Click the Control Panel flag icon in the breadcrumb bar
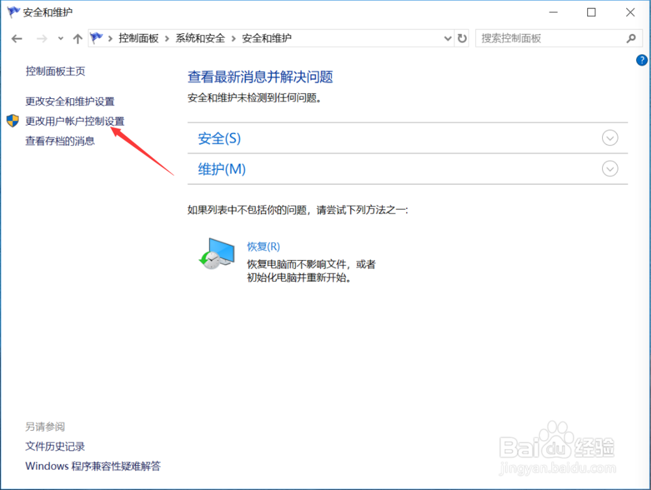 [95, 38]
